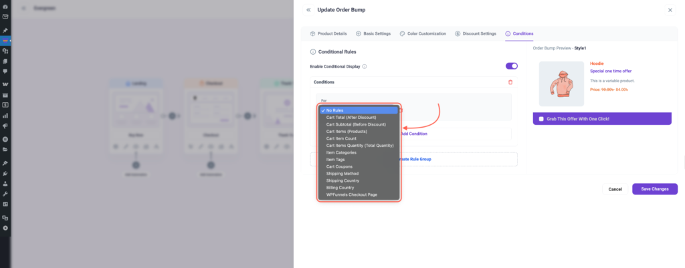Click info icon beside Enable Conditional Display
Image resolution: width=685 pixels, height=268 pixels.
tap(365, 67)
